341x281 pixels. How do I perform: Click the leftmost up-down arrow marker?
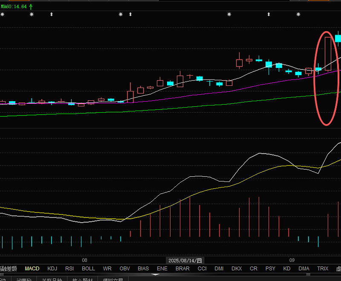(52, 15)
